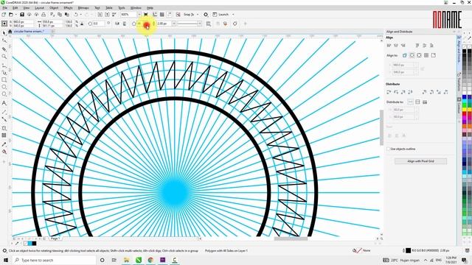
Task: Select the Text tool
Action: (4, 103)
